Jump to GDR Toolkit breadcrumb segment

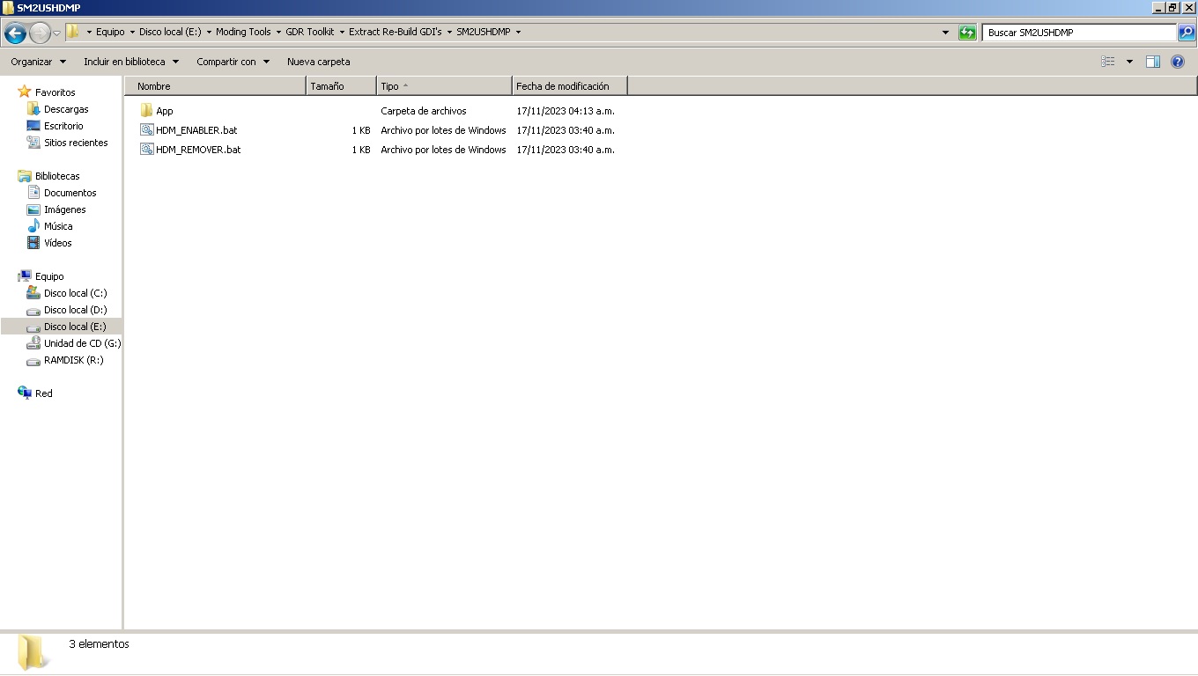[310, 32]
